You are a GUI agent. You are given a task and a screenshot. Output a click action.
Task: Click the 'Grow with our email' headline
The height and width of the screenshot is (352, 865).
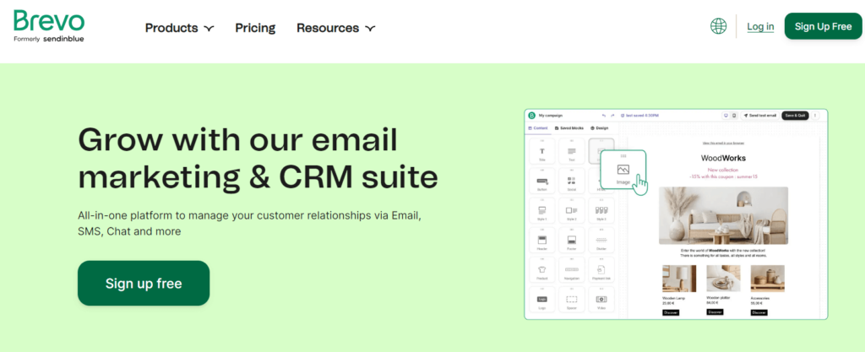tap(237, 140)
